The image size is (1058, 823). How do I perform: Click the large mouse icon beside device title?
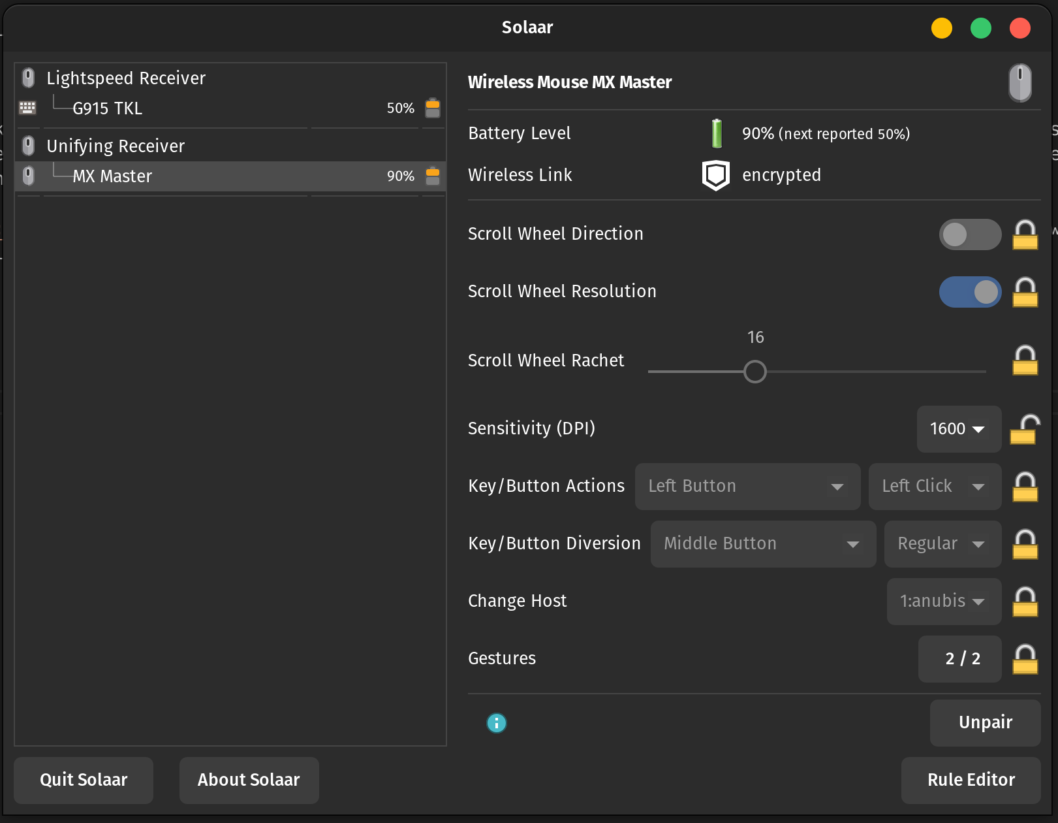click(1020, 82)
